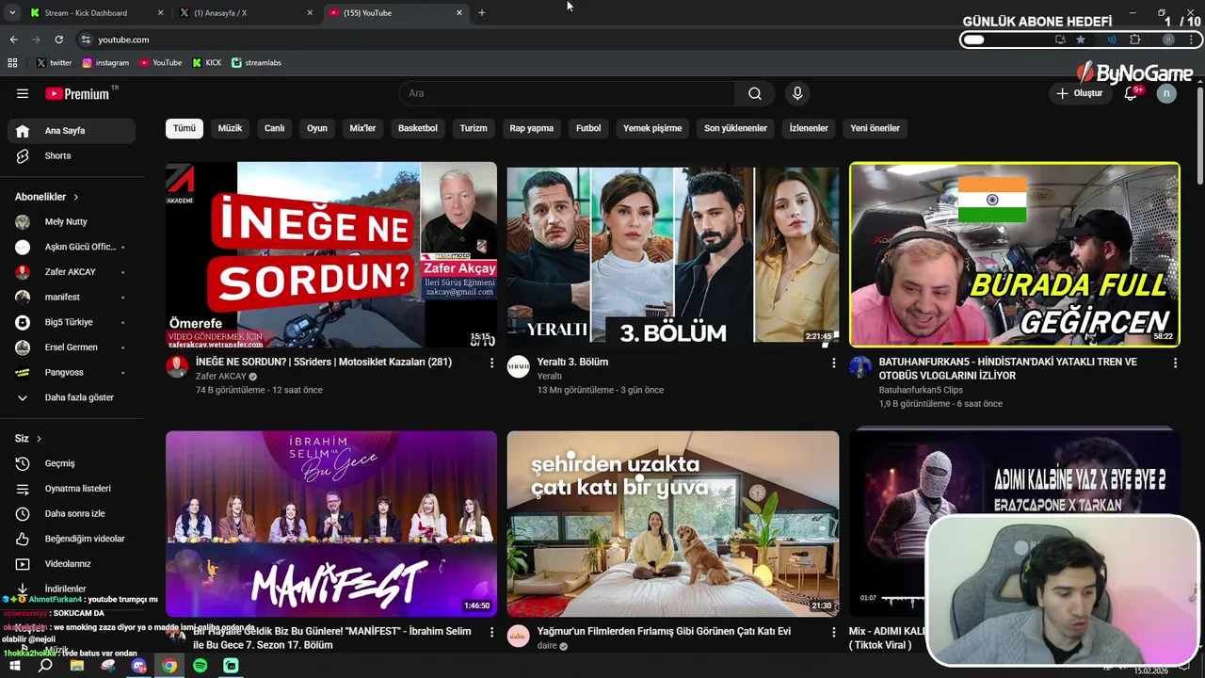Open Windows Start menu
Viewport: 1205px width, 678px height.
point(14,666)
